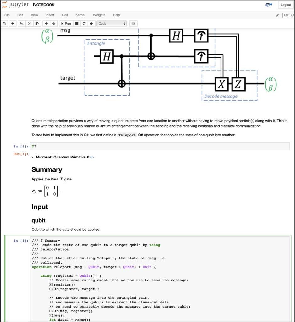This screenshot has height=322, width=295.
Task: Open the command palette keyboard icon
Action: coord(133,24)
